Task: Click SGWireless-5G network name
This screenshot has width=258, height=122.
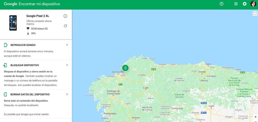Action: [x=40, y=29]
